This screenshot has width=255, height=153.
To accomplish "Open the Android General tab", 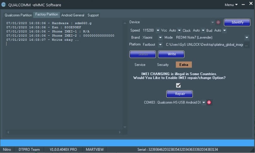I will pos(73,15).
